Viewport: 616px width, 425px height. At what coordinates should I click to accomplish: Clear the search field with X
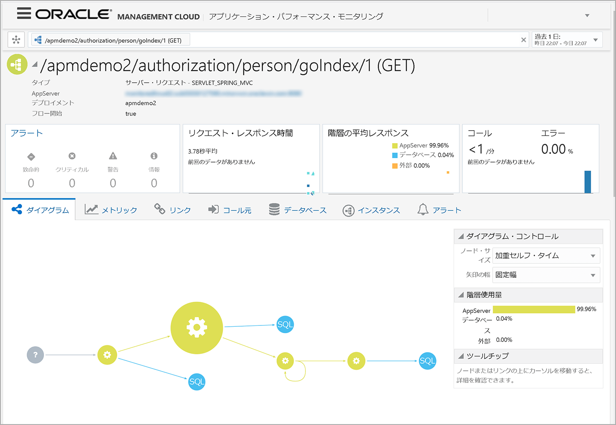523,40
